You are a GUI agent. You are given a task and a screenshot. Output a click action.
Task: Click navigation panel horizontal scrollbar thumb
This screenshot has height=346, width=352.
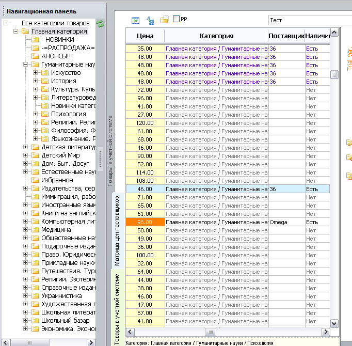pos(30,342)
